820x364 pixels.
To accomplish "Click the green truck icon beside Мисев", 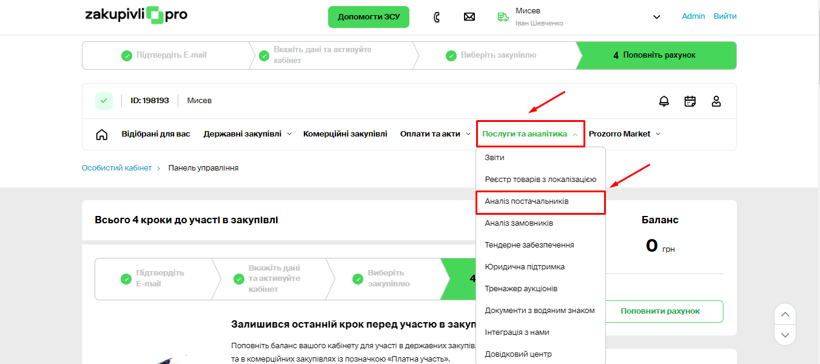I will [x=503, y=17].
